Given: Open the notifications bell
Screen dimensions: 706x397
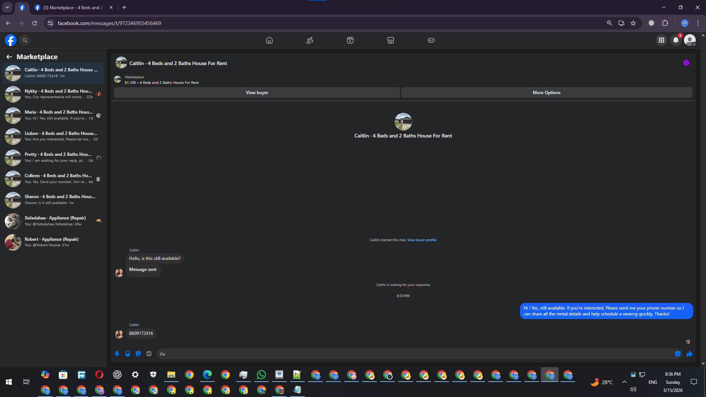Looking at the screenshot, I should [x=676, y=40].
